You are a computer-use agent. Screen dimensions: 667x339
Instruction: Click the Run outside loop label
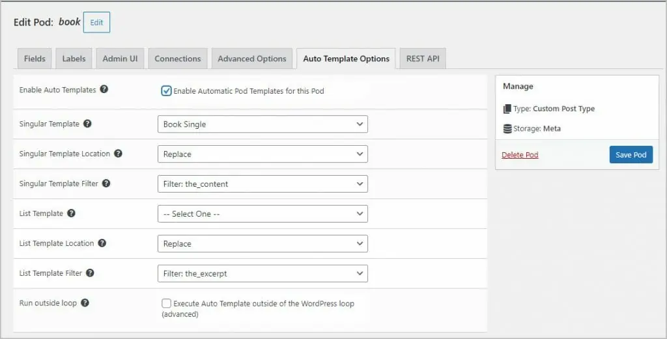tap(48, 303)
